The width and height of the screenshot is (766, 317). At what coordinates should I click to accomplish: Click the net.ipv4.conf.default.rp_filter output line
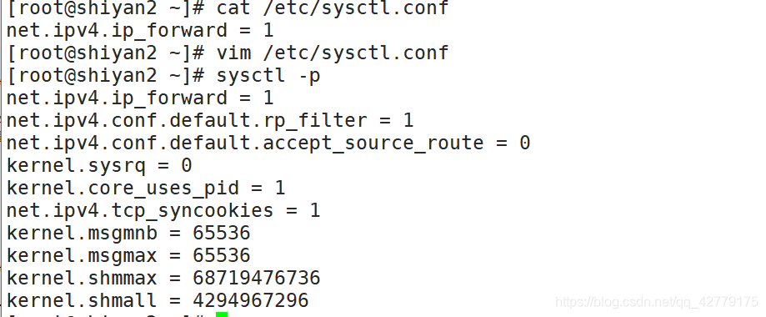[x=210, y=121]
